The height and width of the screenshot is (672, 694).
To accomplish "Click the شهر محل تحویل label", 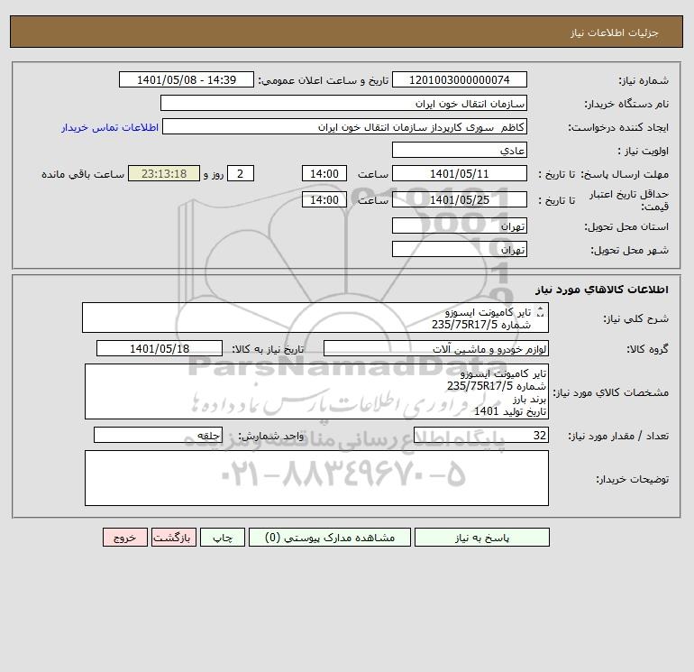I will click(630, 250).
